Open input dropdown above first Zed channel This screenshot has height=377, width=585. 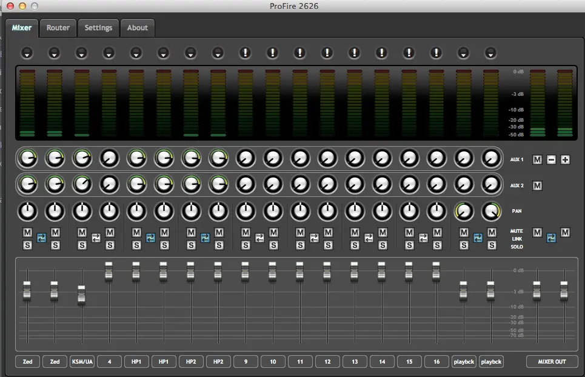27,53
